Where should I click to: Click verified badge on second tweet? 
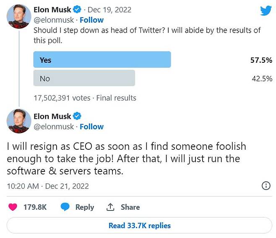click(77, 116)
